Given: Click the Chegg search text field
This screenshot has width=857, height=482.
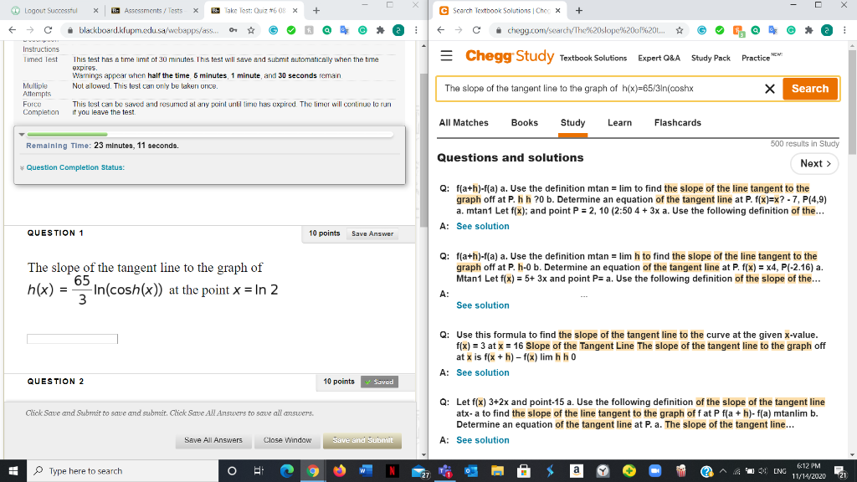Looking at the screenshot, I should pyautogui.click(x=601, y=89).
